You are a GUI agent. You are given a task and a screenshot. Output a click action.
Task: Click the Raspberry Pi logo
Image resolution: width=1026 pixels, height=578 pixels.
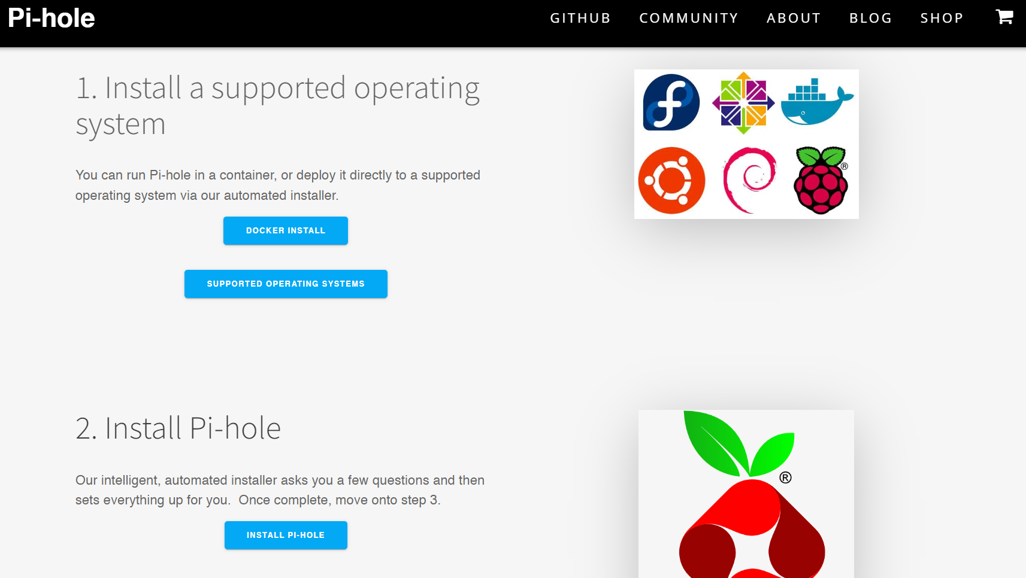click(x=822, y=180)
